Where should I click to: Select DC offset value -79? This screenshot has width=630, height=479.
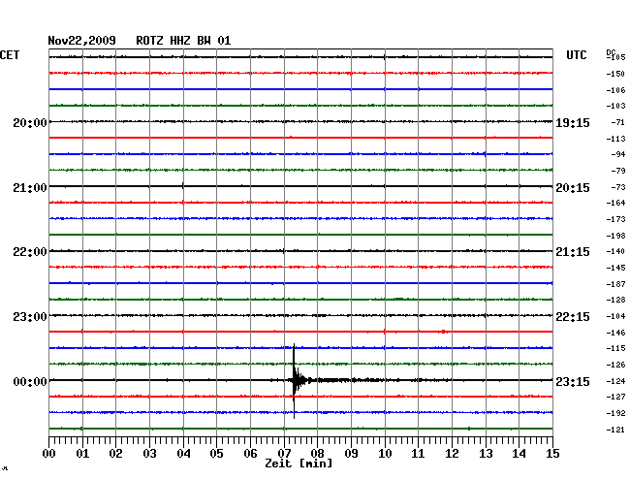(x=618, y=171)
